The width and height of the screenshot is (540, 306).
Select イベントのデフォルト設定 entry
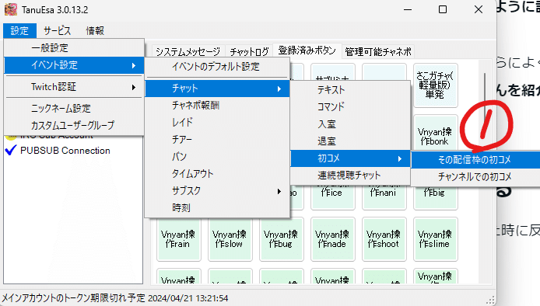click(x=217, y=66)
